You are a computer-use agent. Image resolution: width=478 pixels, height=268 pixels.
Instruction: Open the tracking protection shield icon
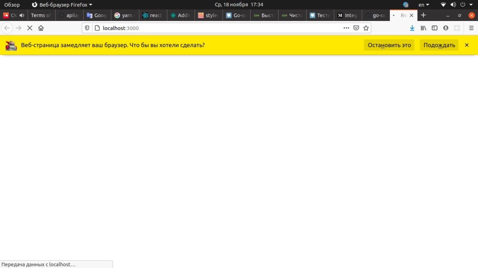pyautogui.click(x=87, y=28)
